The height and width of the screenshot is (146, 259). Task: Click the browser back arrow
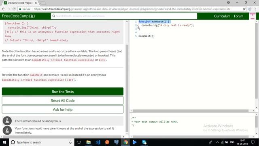[4, 9]
